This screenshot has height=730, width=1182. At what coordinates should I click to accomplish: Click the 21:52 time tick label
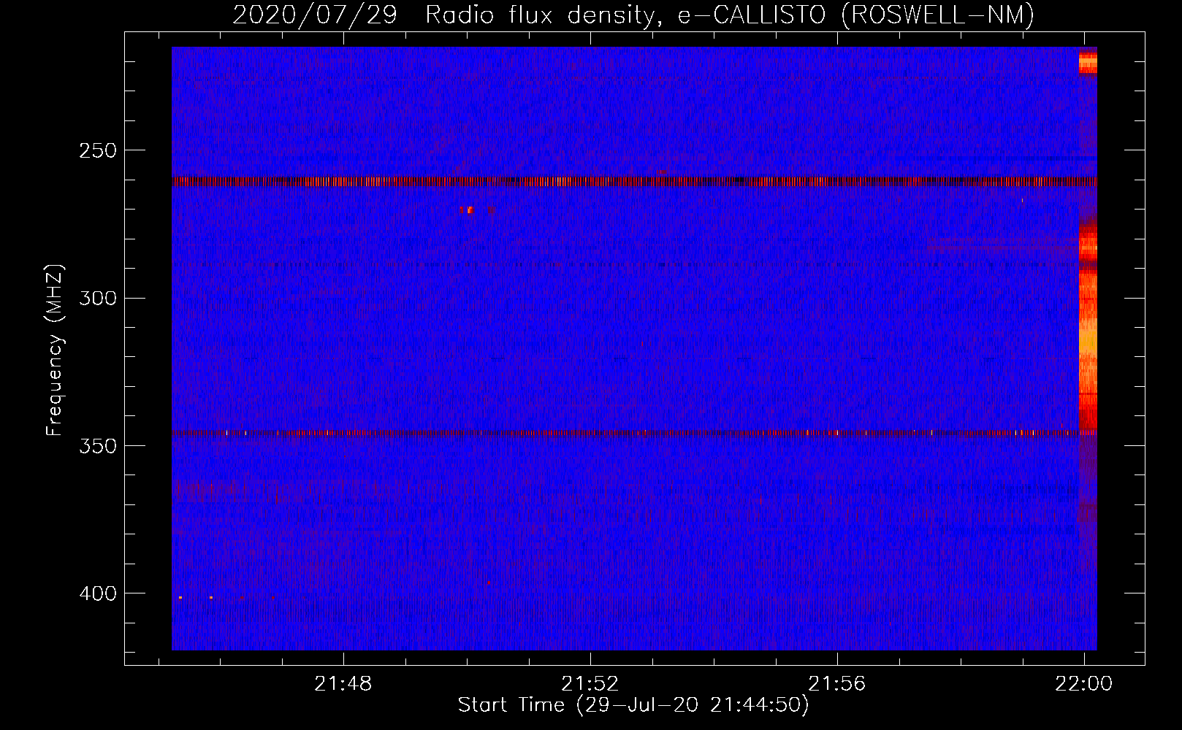coord(590,683)
